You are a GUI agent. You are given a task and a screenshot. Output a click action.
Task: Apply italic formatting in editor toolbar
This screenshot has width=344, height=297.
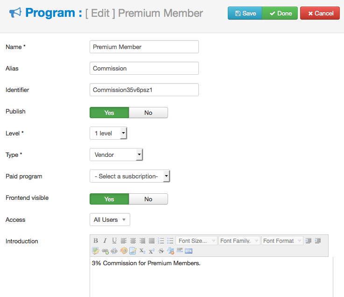(x=105, y=240)
